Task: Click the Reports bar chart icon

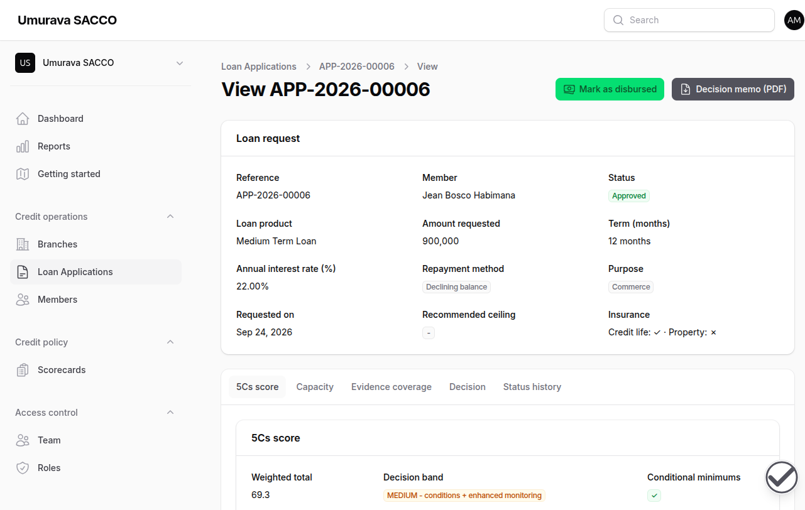Action: 23,146
